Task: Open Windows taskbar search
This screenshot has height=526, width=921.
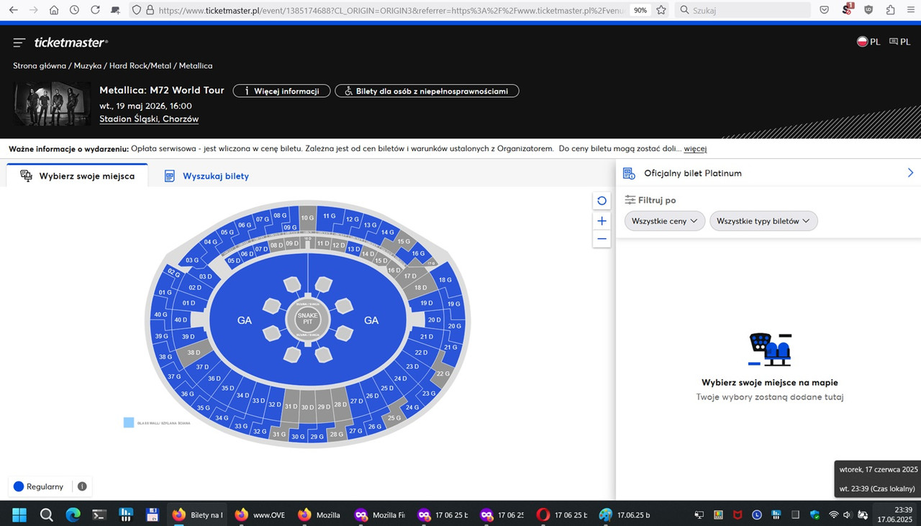Action: coord(46,514)
